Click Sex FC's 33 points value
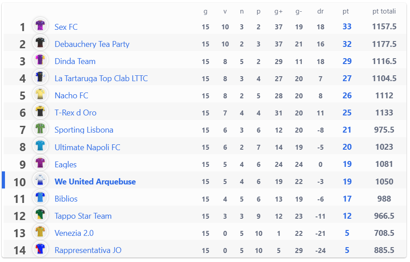Viewport: 410px width, 262px height. [347, 27]
